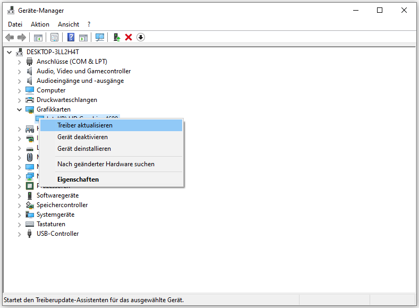Expand the Tastaturen node
Viewport: 419px width, 308px height.
[x=19, y=225]
